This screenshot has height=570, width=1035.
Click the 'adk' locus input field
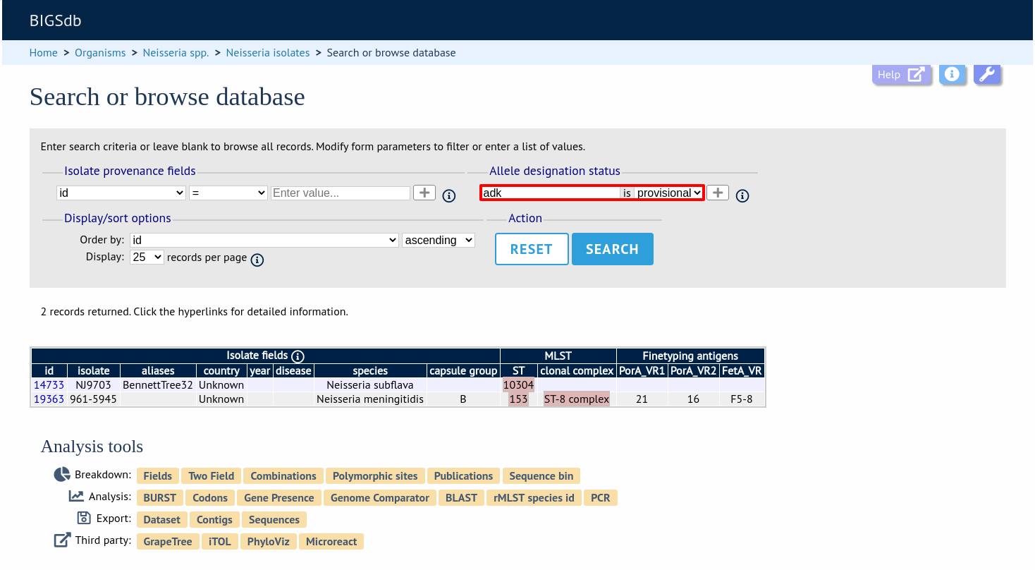click(550, 193)
